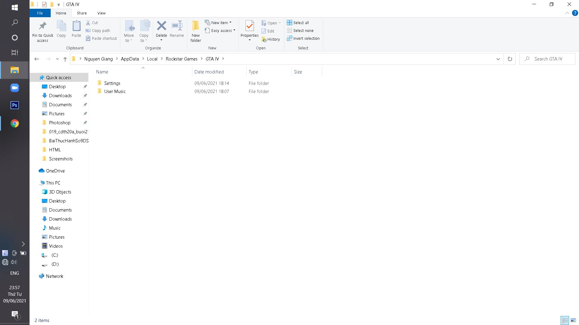Click Invert selection

[303, 38]
